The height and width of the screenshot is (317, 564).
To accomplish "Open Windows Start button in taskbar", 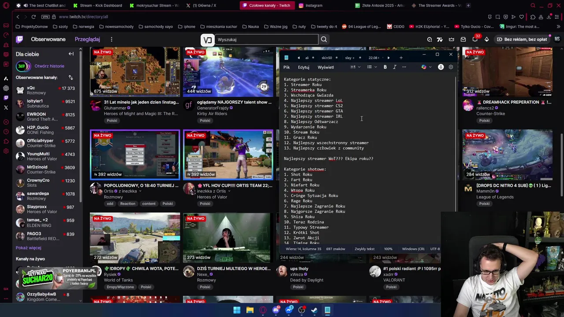I will [x=237, y=310].
